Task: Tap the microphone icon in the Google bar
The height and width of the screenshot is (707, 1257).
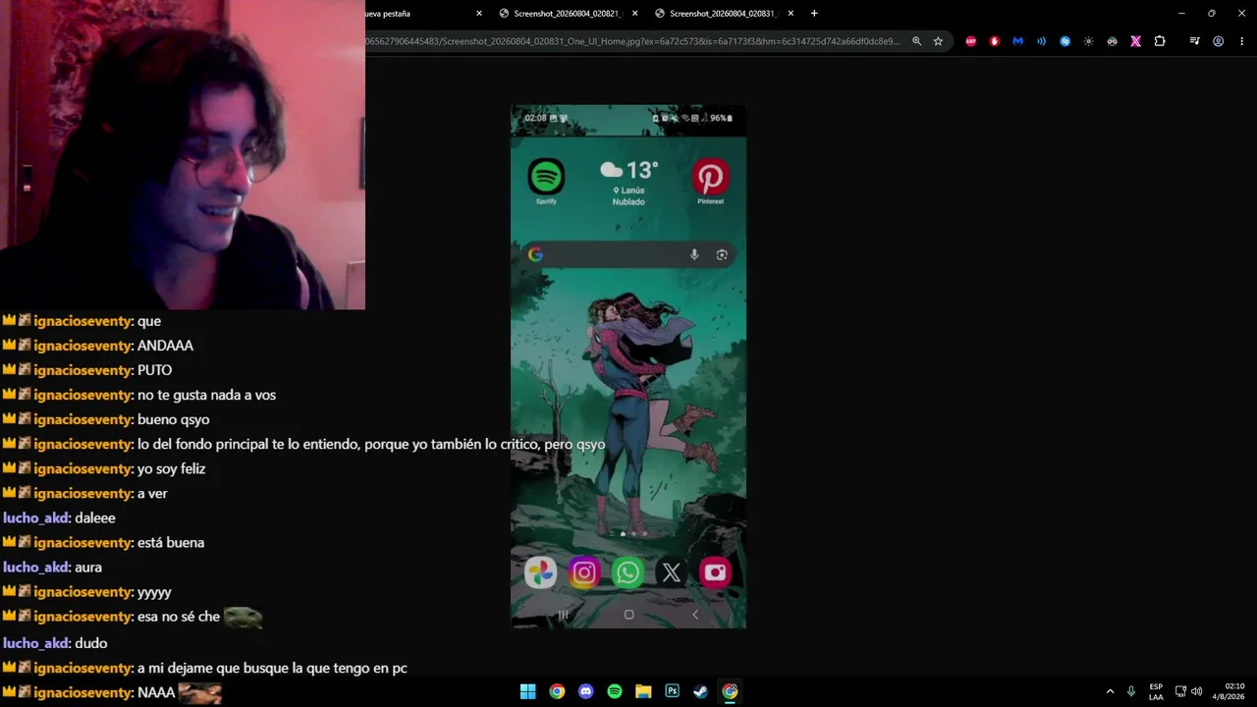Action: coord(693,254)
